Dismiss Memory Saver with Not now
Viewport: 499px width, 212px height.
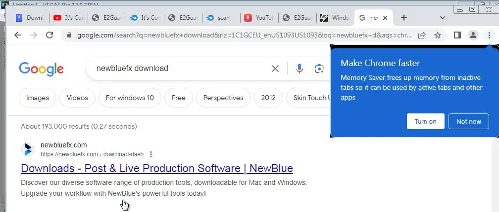pos(469,121)
